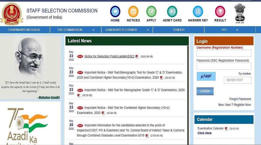Expand Candidate's Corner dropdown menu
The height and width of the screenshot is (145, 261).
pos(127,30)
